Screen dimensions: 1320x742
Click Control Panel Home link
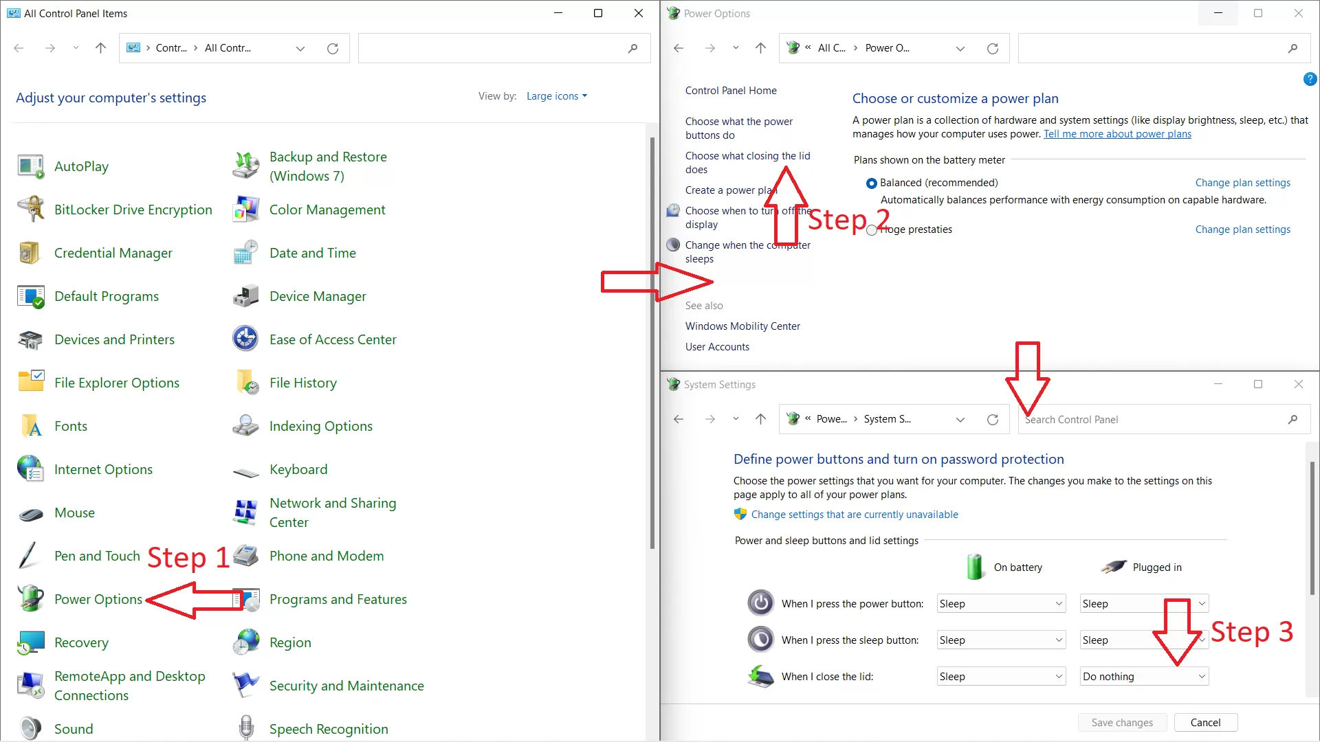tap(731, 91)
